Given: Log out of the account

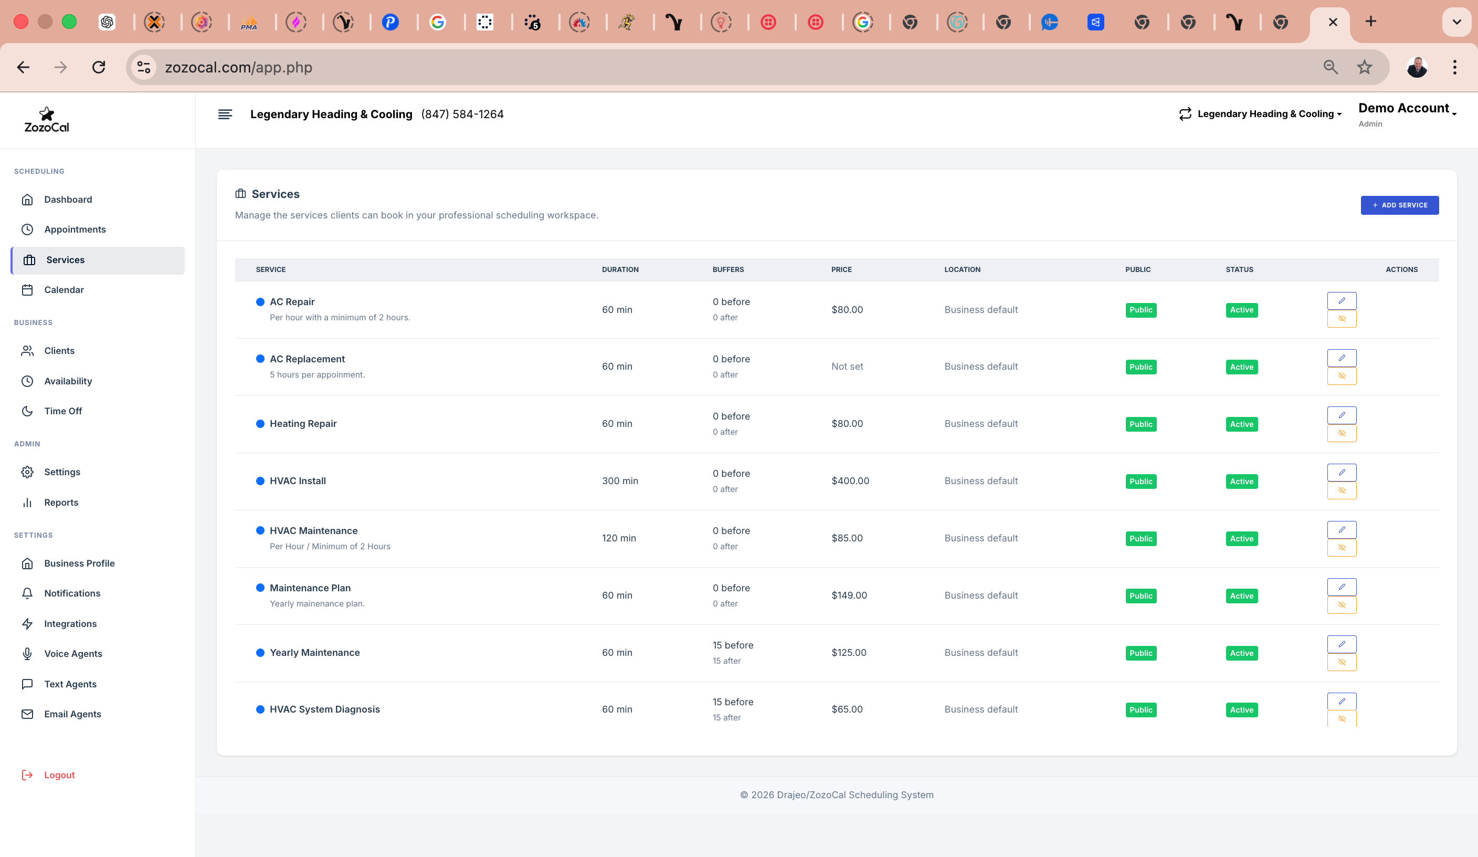Looking at the screenshot, I should point(59,774).
